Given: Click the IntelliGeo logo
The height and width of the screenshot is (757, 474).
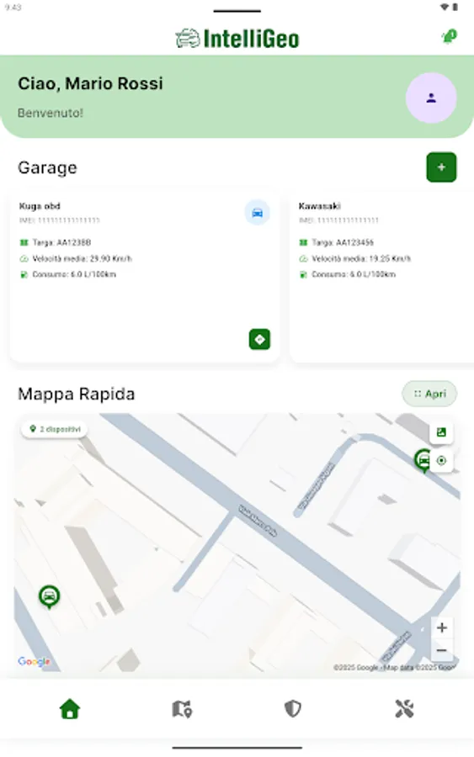Looking at the screenshot, I should pos(237,39).
